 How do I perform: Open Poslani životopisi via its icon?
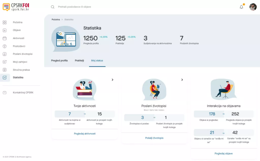(x=5, y=54)
